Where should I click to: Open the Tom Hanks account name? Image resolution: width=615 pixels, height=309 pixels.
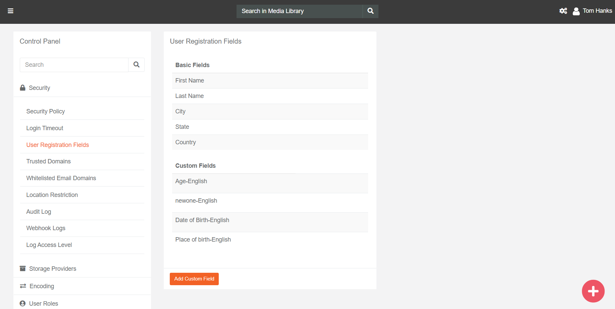click(x=597, y=11)
